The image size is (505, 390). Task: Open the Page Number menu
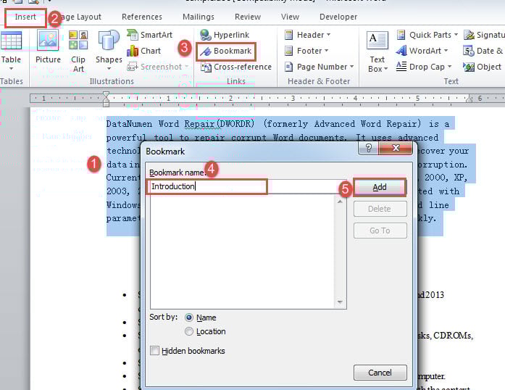[x=320, y=67]
